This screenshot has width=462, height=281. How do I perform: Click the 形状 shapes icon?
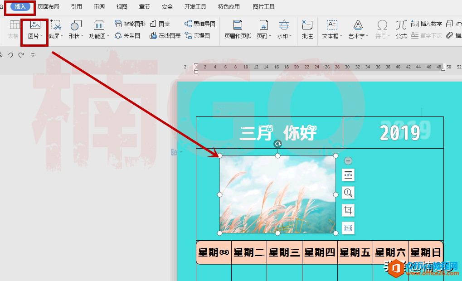tap(76, 25)
